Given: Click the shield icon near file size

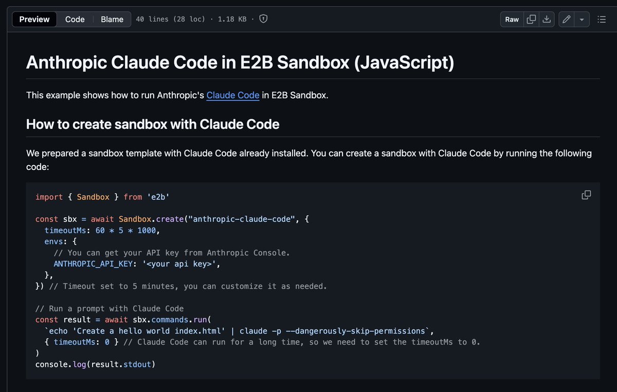Looking at the screenshot, I should (x=263, y=19).
